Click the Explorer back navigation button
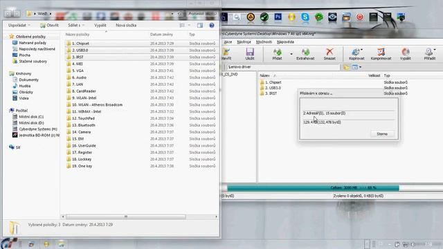Screen dimensions: 443x249 pyautogui.click(x=8, y=13)
